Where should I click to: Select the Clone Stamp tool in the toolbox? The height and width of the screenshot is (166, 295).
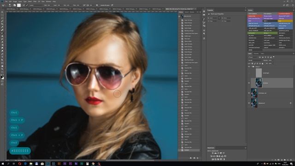click(2, 36)
